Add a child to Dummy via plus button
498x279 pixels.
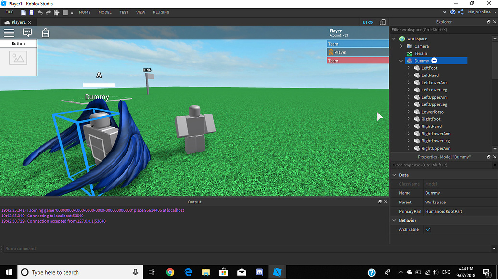[434, 61]
